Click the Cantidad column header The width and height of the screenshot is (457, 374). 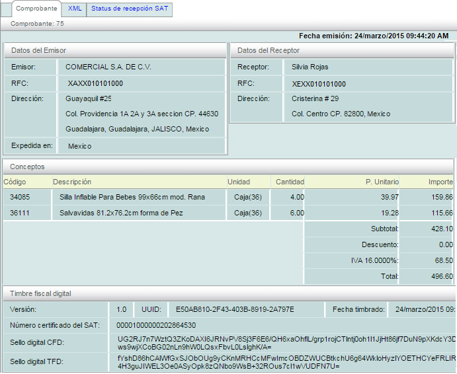(289, 182)
